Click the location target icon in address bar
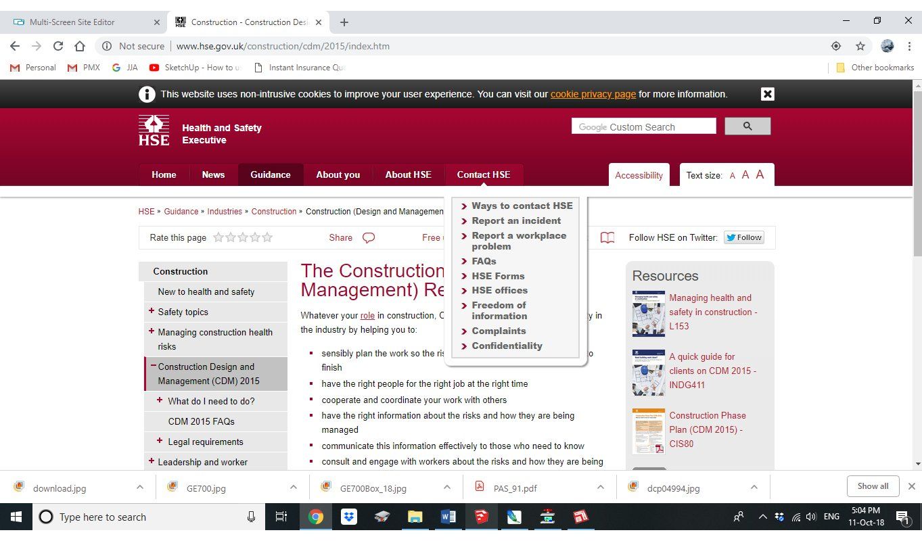 point(836,46)
